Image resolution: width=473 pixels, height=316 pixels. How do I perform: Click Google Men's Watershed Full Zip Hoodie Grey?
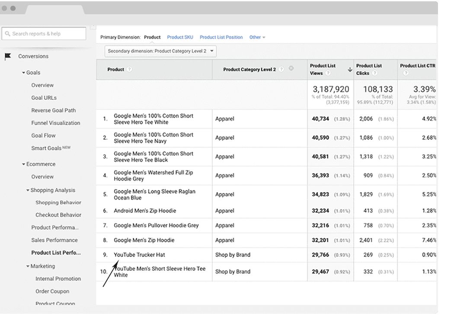[153, 176]
